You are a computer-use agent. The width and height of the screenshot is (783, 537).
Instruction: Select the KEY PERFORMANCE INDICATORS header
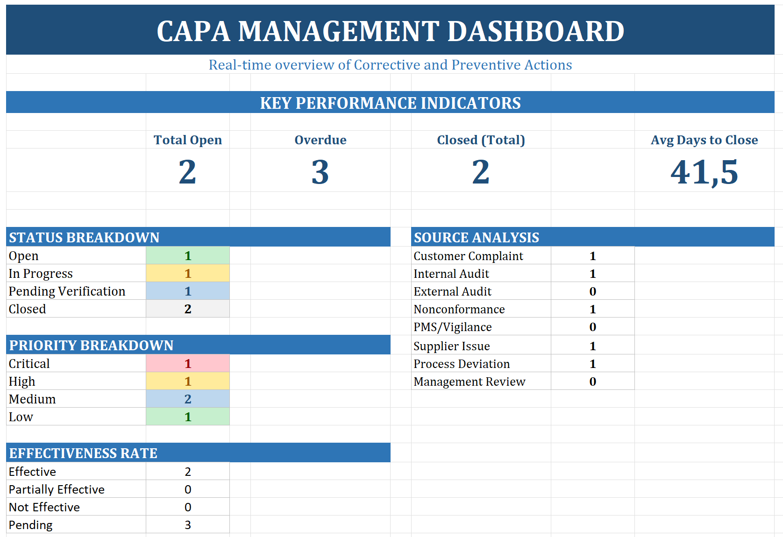tap(391, 103)
